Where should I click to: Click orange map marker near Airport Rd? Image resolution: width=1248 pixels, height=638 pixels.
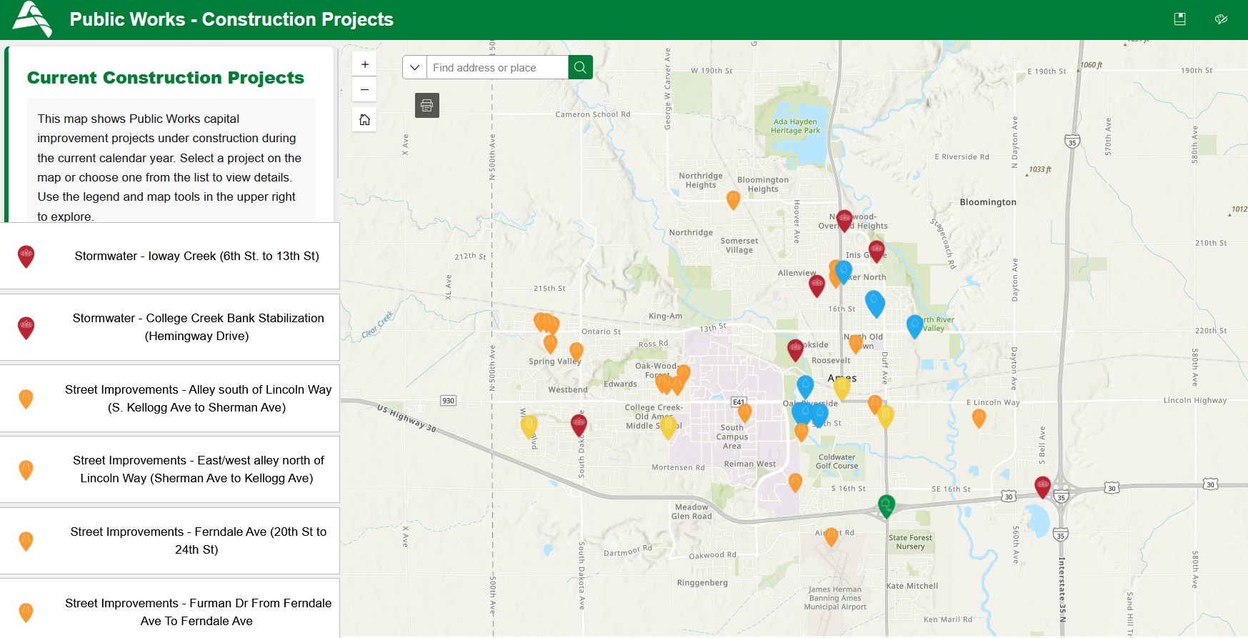pos(831,537)
